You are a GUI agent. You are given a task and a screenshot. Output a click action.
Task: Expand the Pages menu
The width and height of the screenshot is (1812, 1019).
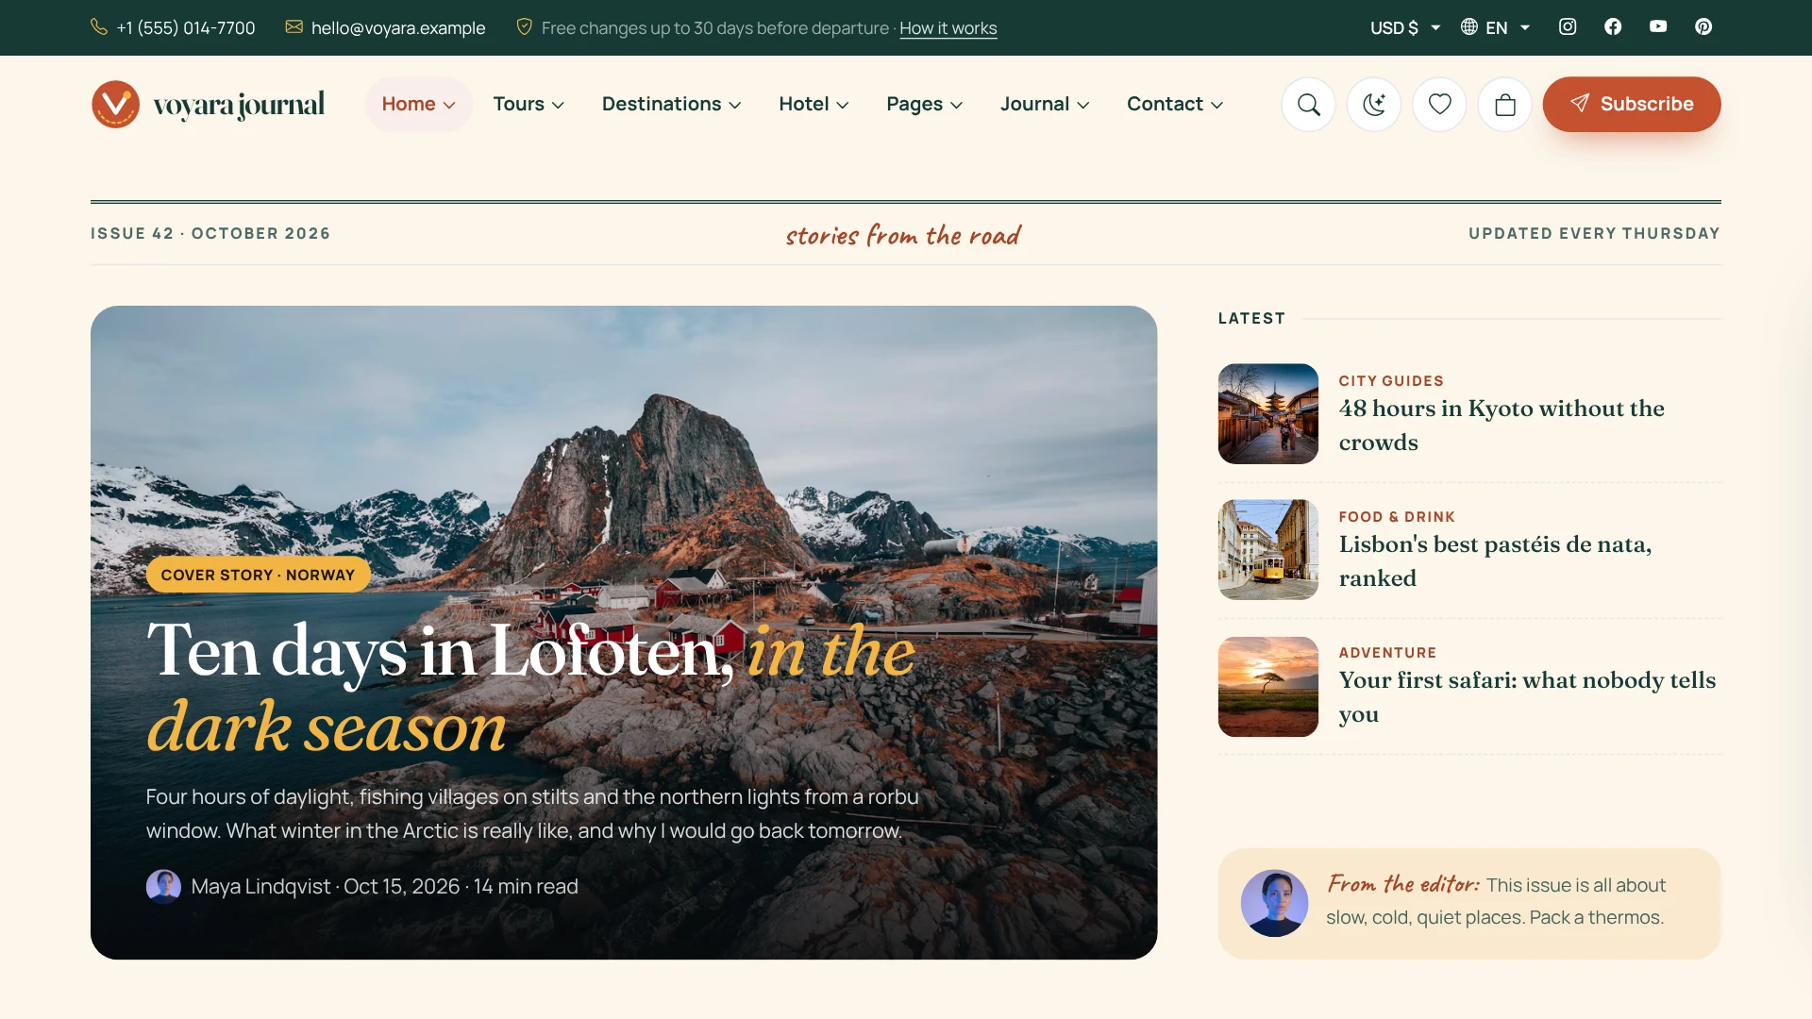pos(924,104)
